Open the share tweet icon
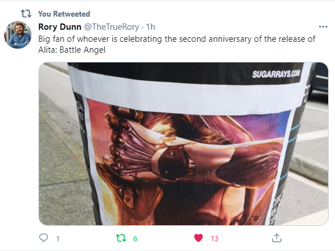335x251 pixels. click(x=276, y=238)
